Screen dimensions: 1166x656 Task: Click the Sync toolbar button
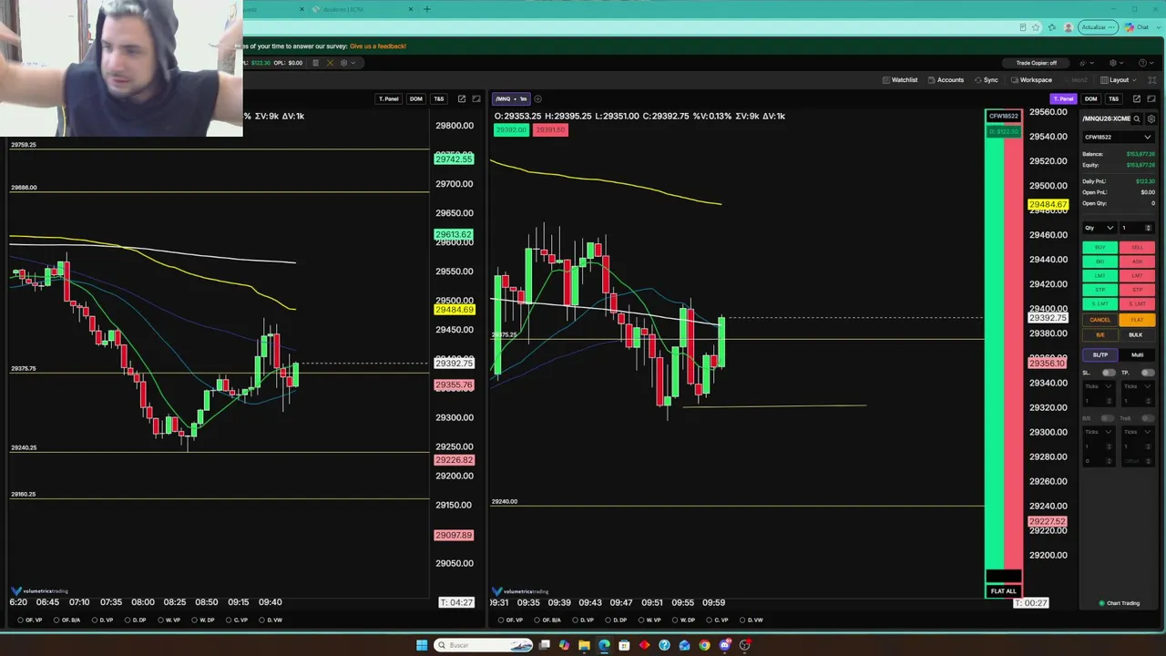[987, 80]
